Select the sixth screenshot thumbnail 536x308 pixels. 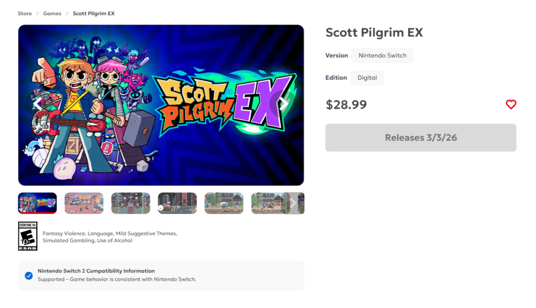(x=268, y=203)
